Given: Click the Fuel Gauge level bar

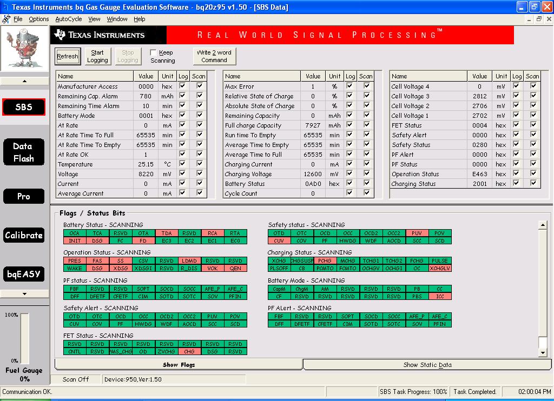Looking at the screenshot, I should [25, 337].
